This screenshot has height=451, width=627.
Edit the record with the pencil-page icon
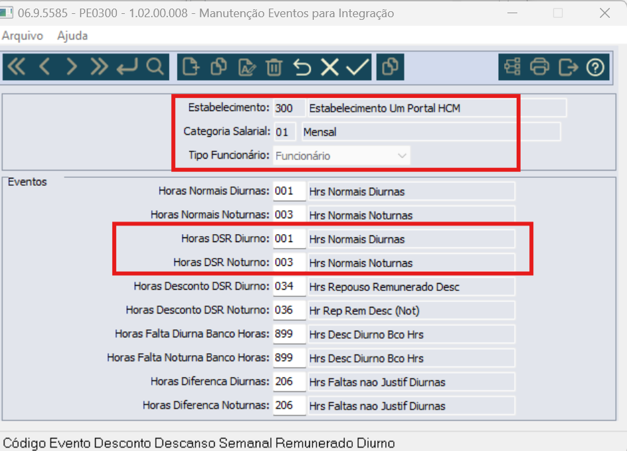[x=246, y=67]
